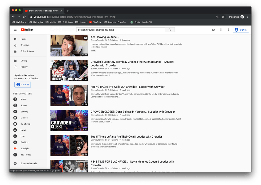
Task: Select Gaming under Best of YouTube
Action: point(24,112)
